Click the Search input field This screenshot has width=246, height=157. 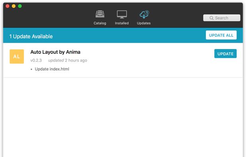coord(222,18)
